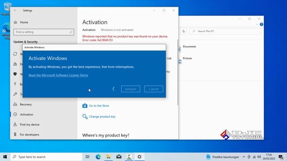This screenshot has width=287, height=161.
Task: Open Find my device settings
Action: (x=30, y=124)
